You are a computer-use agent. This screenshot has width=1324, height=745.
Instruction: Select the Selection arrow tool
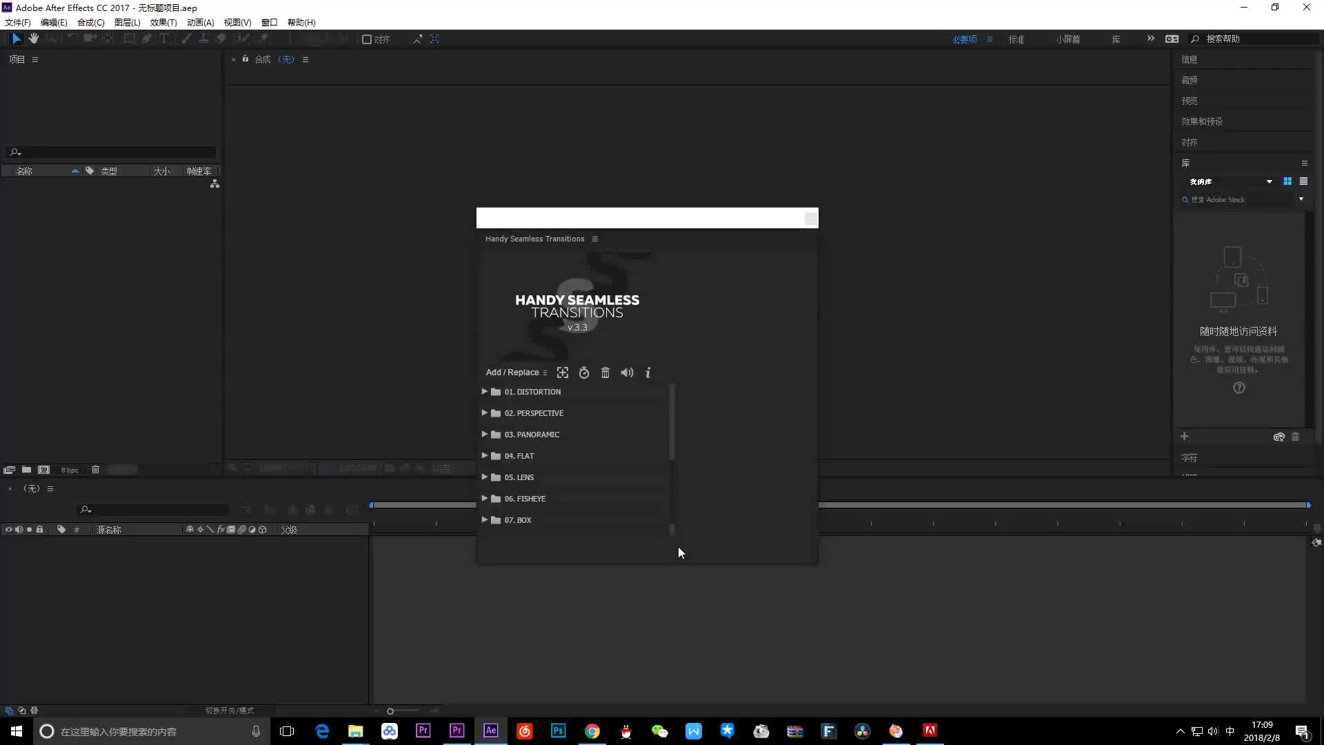point(17,39)
